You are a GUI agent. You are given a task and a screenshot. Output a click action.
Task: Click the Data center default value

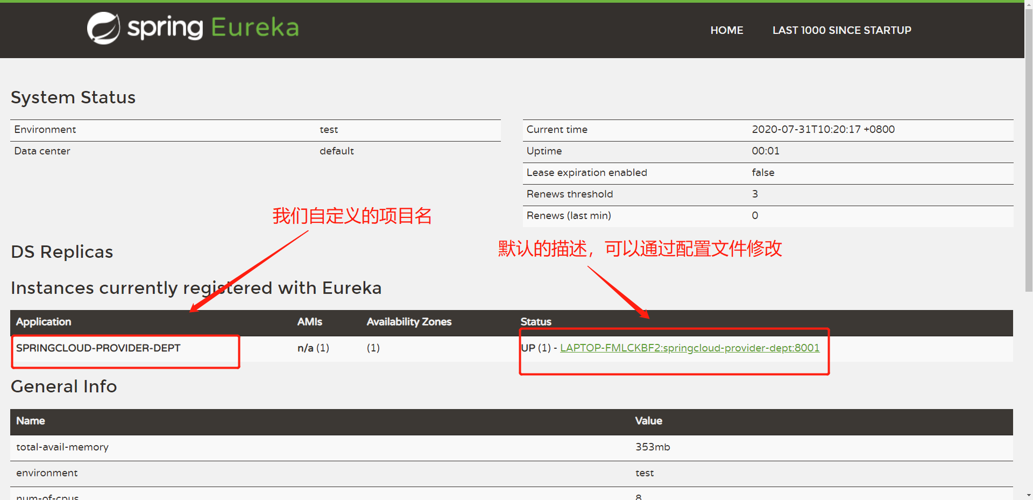point(336,151)
